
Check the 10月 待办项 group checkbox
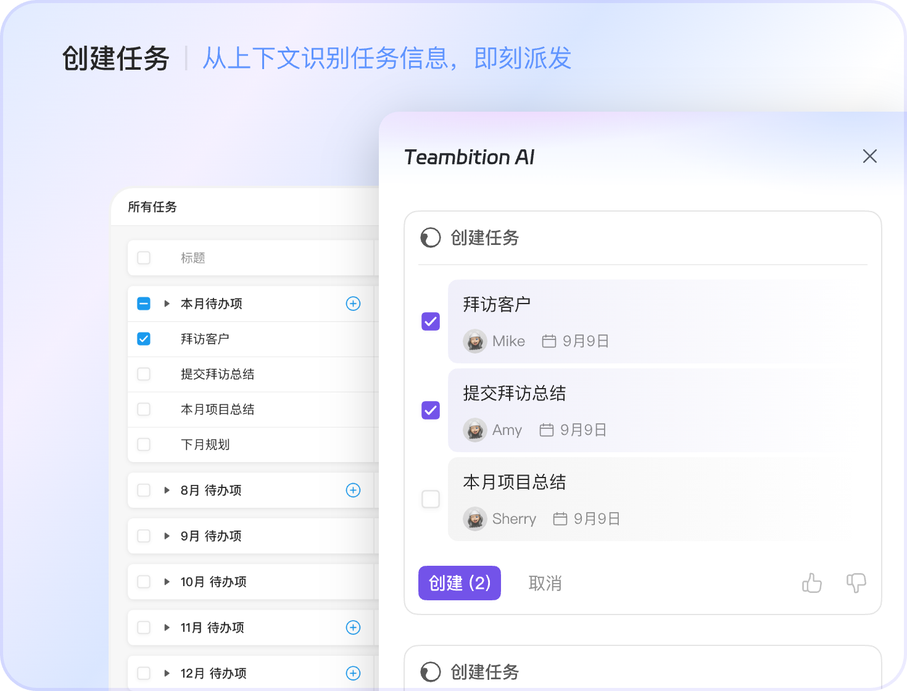coord(144,581)
